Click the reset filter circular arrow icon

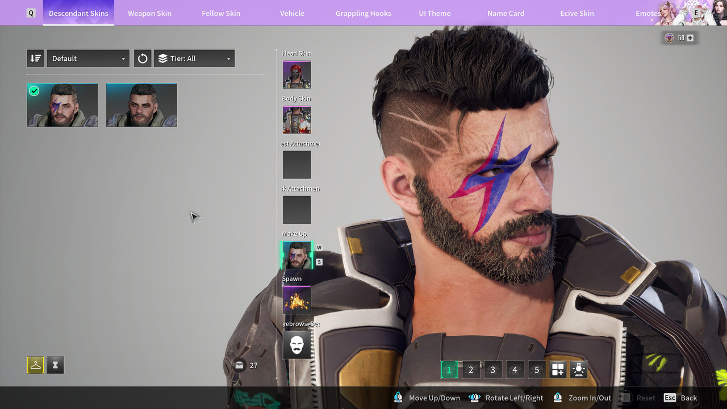click(143, 59)
